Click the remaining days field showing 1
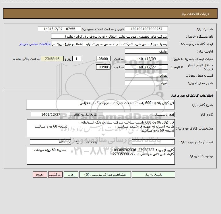Viewport: 221px width, 214px height. point(77,59)
